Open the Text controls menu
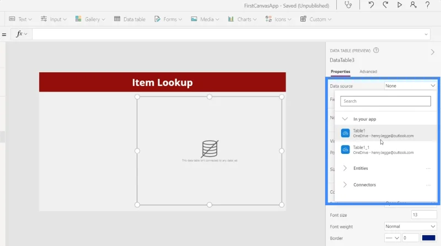 pyautogui.click(x=20, y=19)
